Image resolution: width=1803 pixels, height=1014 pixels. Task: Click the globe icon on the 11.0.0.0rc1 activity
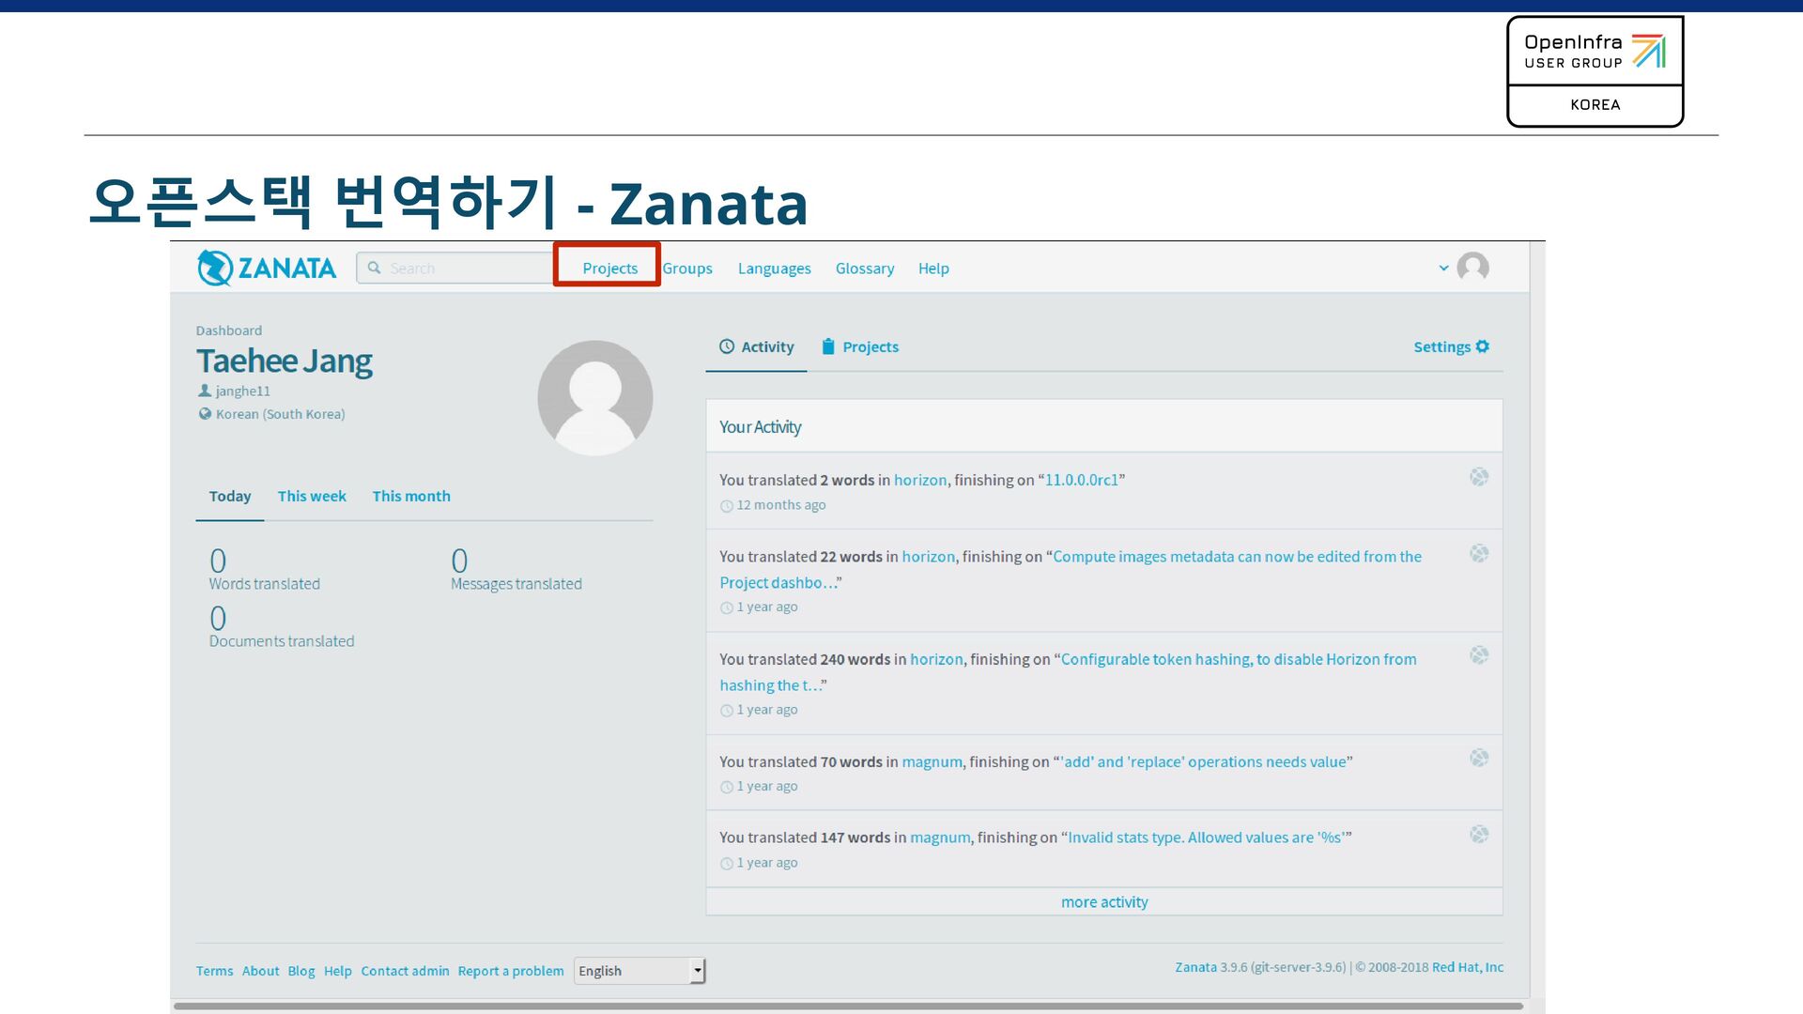(1479, 477)
